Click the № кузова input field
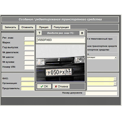Screen dimensions: 122x122 pyautogui.click(x=29, y=62)
